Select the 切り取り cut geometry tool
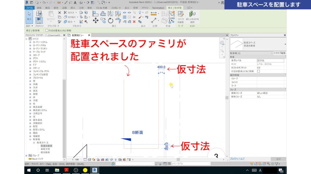The image size is (311, 174). pos(66,17)
